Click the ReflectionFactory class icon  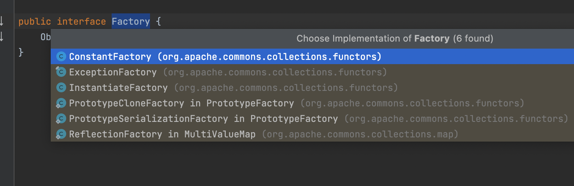click(61, 134)
